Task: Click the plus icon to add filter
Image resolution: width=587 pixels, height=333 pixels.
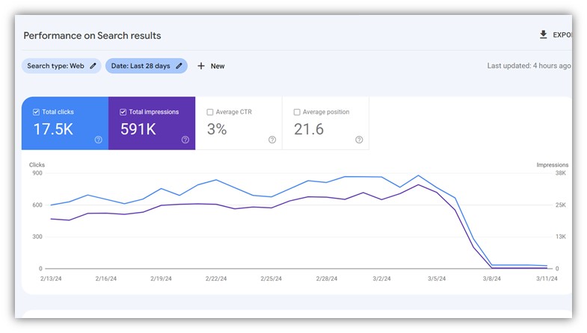Action: click(201, 66)
